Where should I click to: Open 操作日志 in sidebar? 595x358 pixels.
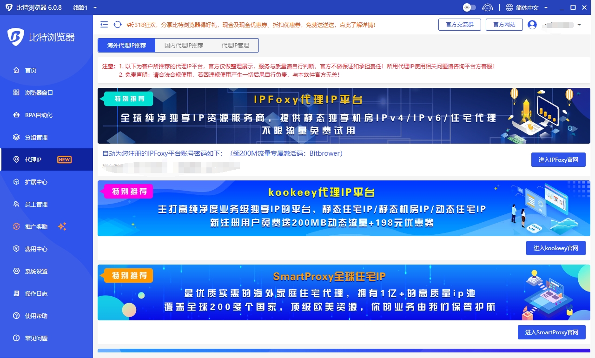46,293
